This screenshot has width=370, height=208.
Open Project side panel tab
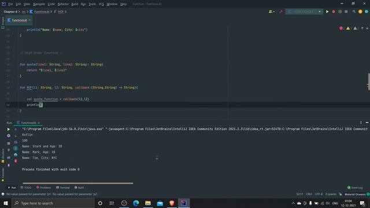(x=3, y=23)
